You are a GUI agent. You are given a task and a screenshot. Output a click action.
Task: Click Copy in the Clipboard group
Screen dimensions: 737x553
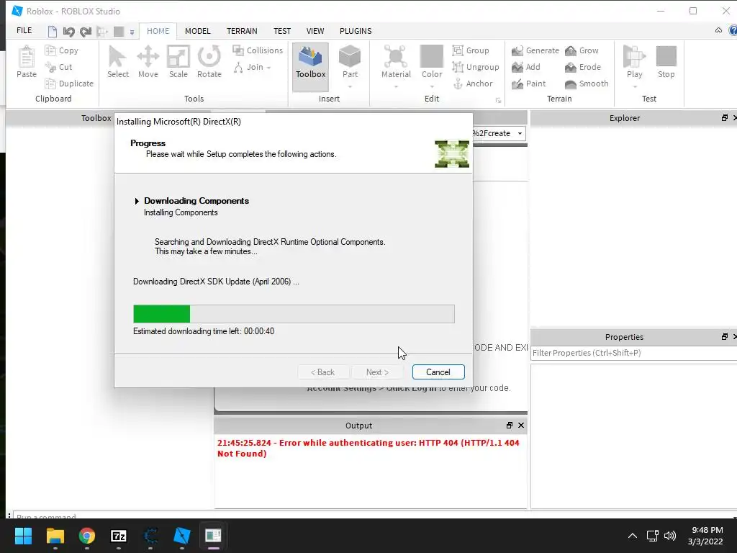[x=62, y=50]
